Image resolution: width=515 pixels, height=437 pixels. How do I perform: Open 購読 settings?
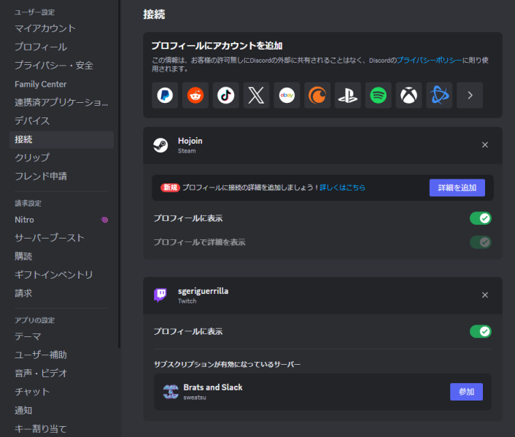coord(61,256)
